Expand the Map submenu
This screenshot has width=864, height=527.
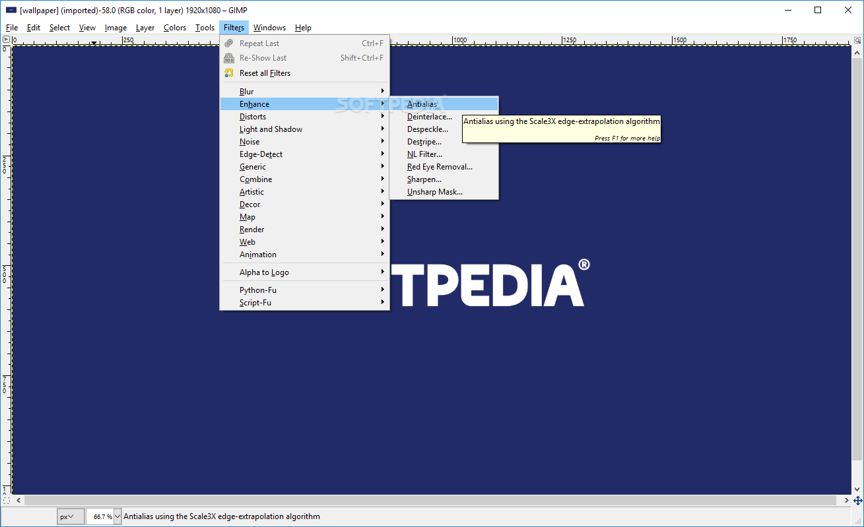[304, 217]
